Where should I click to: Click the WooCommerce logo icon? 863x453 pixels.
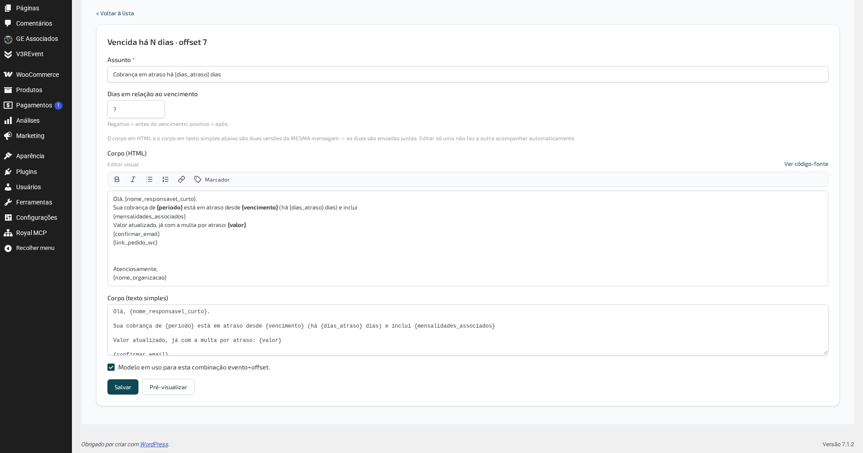8,75
